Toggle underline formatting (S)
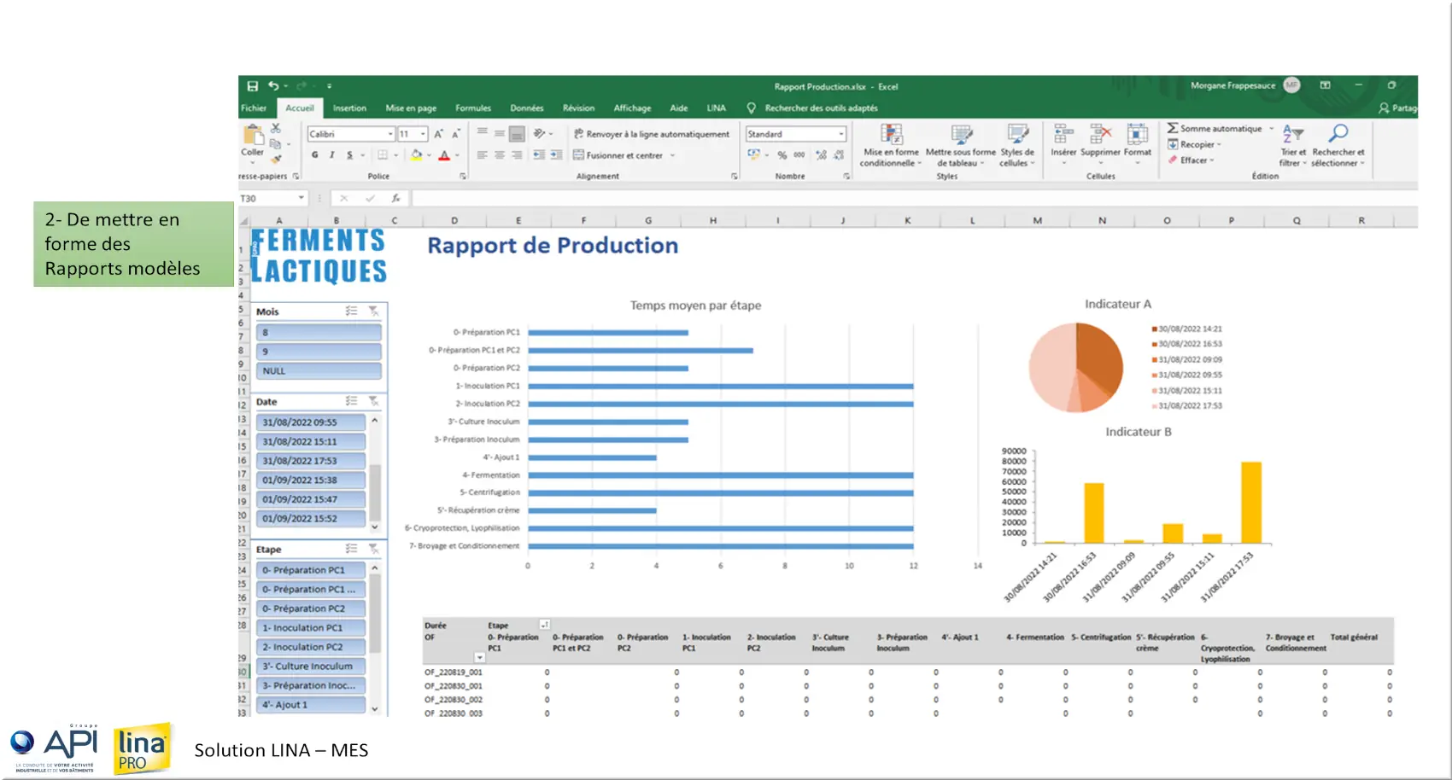The height and width of the screenshot is (780, 1452). click(349, 155)
